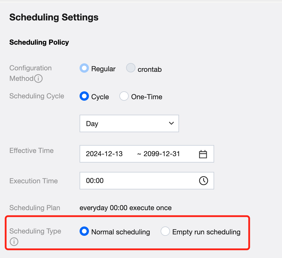
Task: Click the Scheduling Type info icon
Action: (14, 242)
